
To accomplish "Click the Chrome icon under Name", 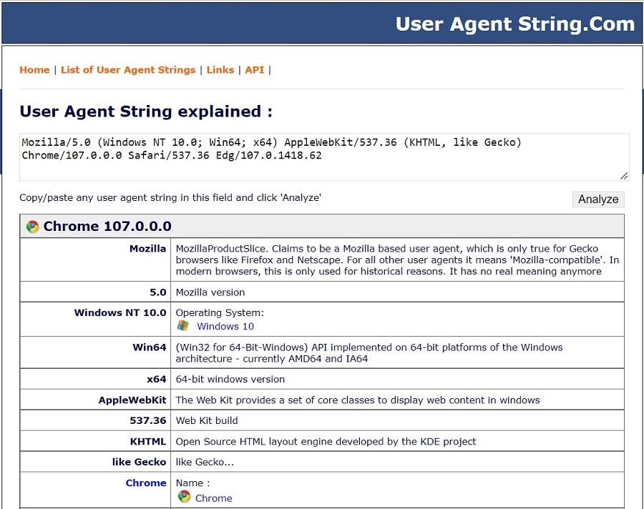I will click(185, 497).
